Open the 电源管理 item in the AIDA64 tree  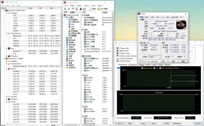pos(74,31)
